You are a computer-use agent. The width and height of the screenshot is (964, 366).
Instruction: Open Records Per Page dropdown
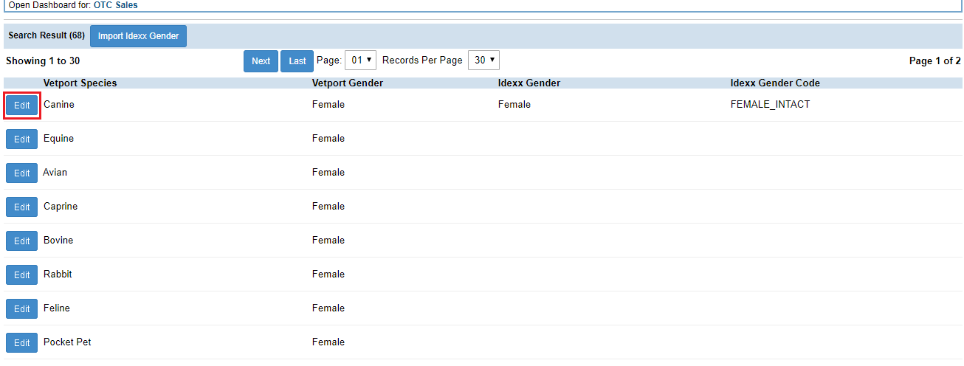click(x=483, y=61)
